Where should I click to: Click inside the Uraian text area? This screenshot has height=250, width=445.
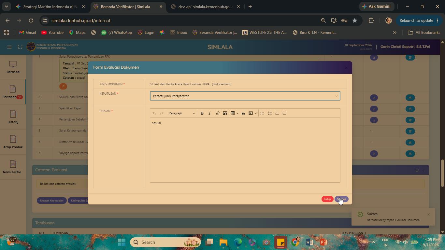coord(245,150)
